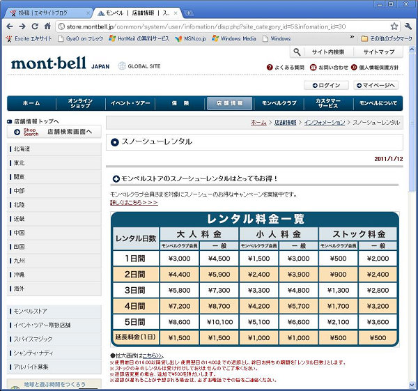This screenshot has height=391, width=418.
Task: Go forward with the browser forward arrow
Action: coord(22,26)
